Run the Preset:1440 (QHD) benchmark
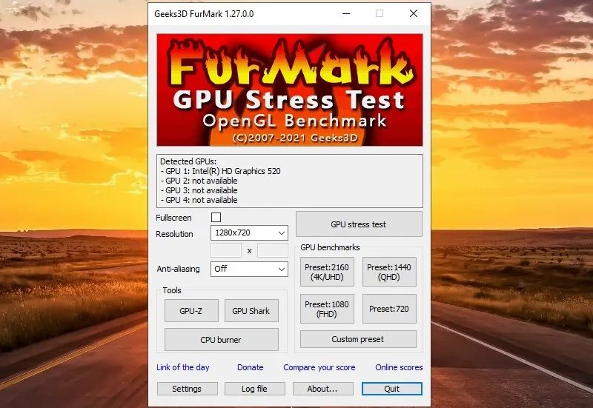 pyautogui.click(x=389, y=272)
